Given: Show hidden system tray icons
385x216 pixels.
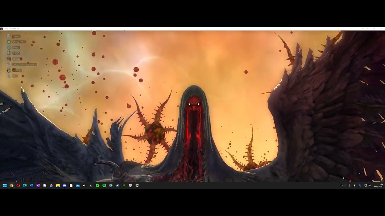Looking at the screenshot, I should coord(341,185).
